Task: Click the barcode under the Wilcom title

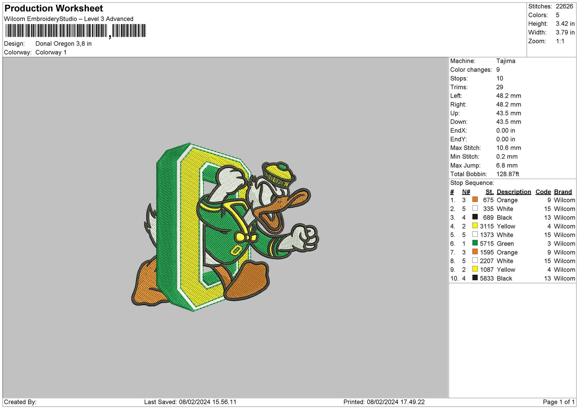Action: [x=76, y=31]
